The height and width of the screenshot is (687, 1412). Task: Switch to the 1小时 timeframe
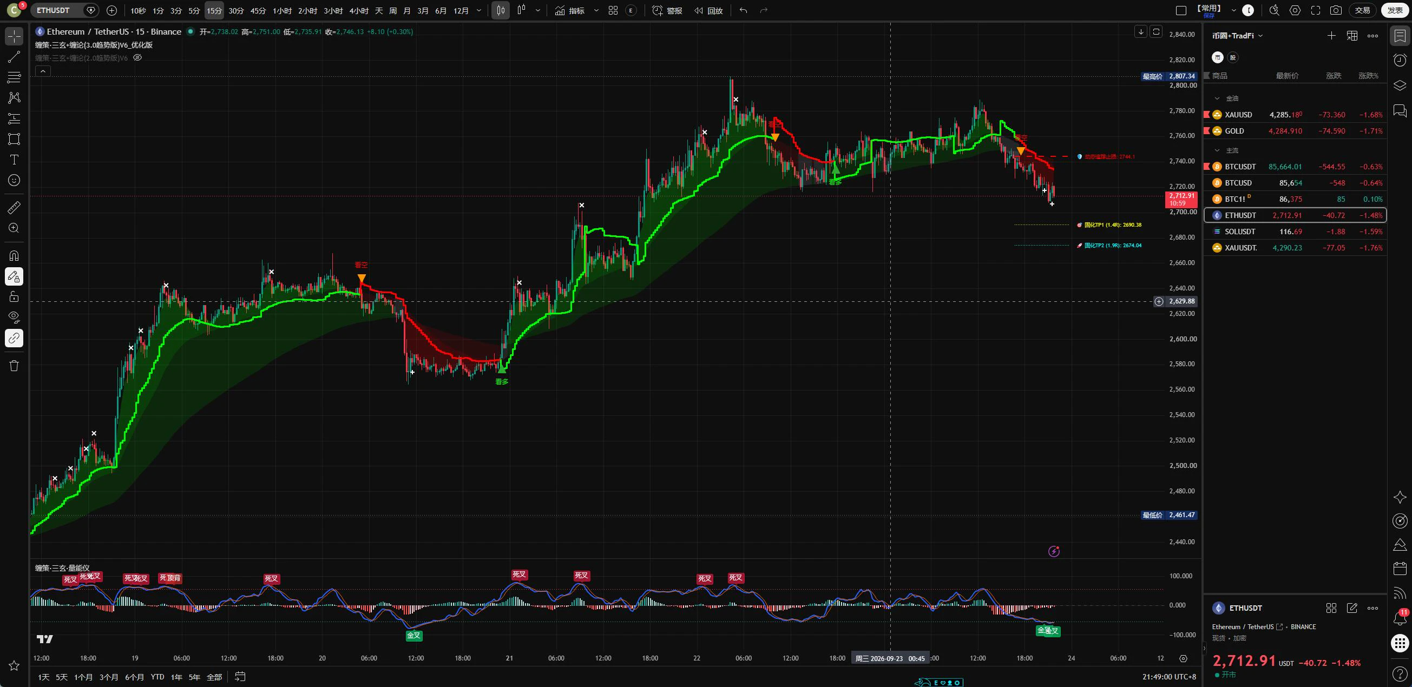coord(283,10)
